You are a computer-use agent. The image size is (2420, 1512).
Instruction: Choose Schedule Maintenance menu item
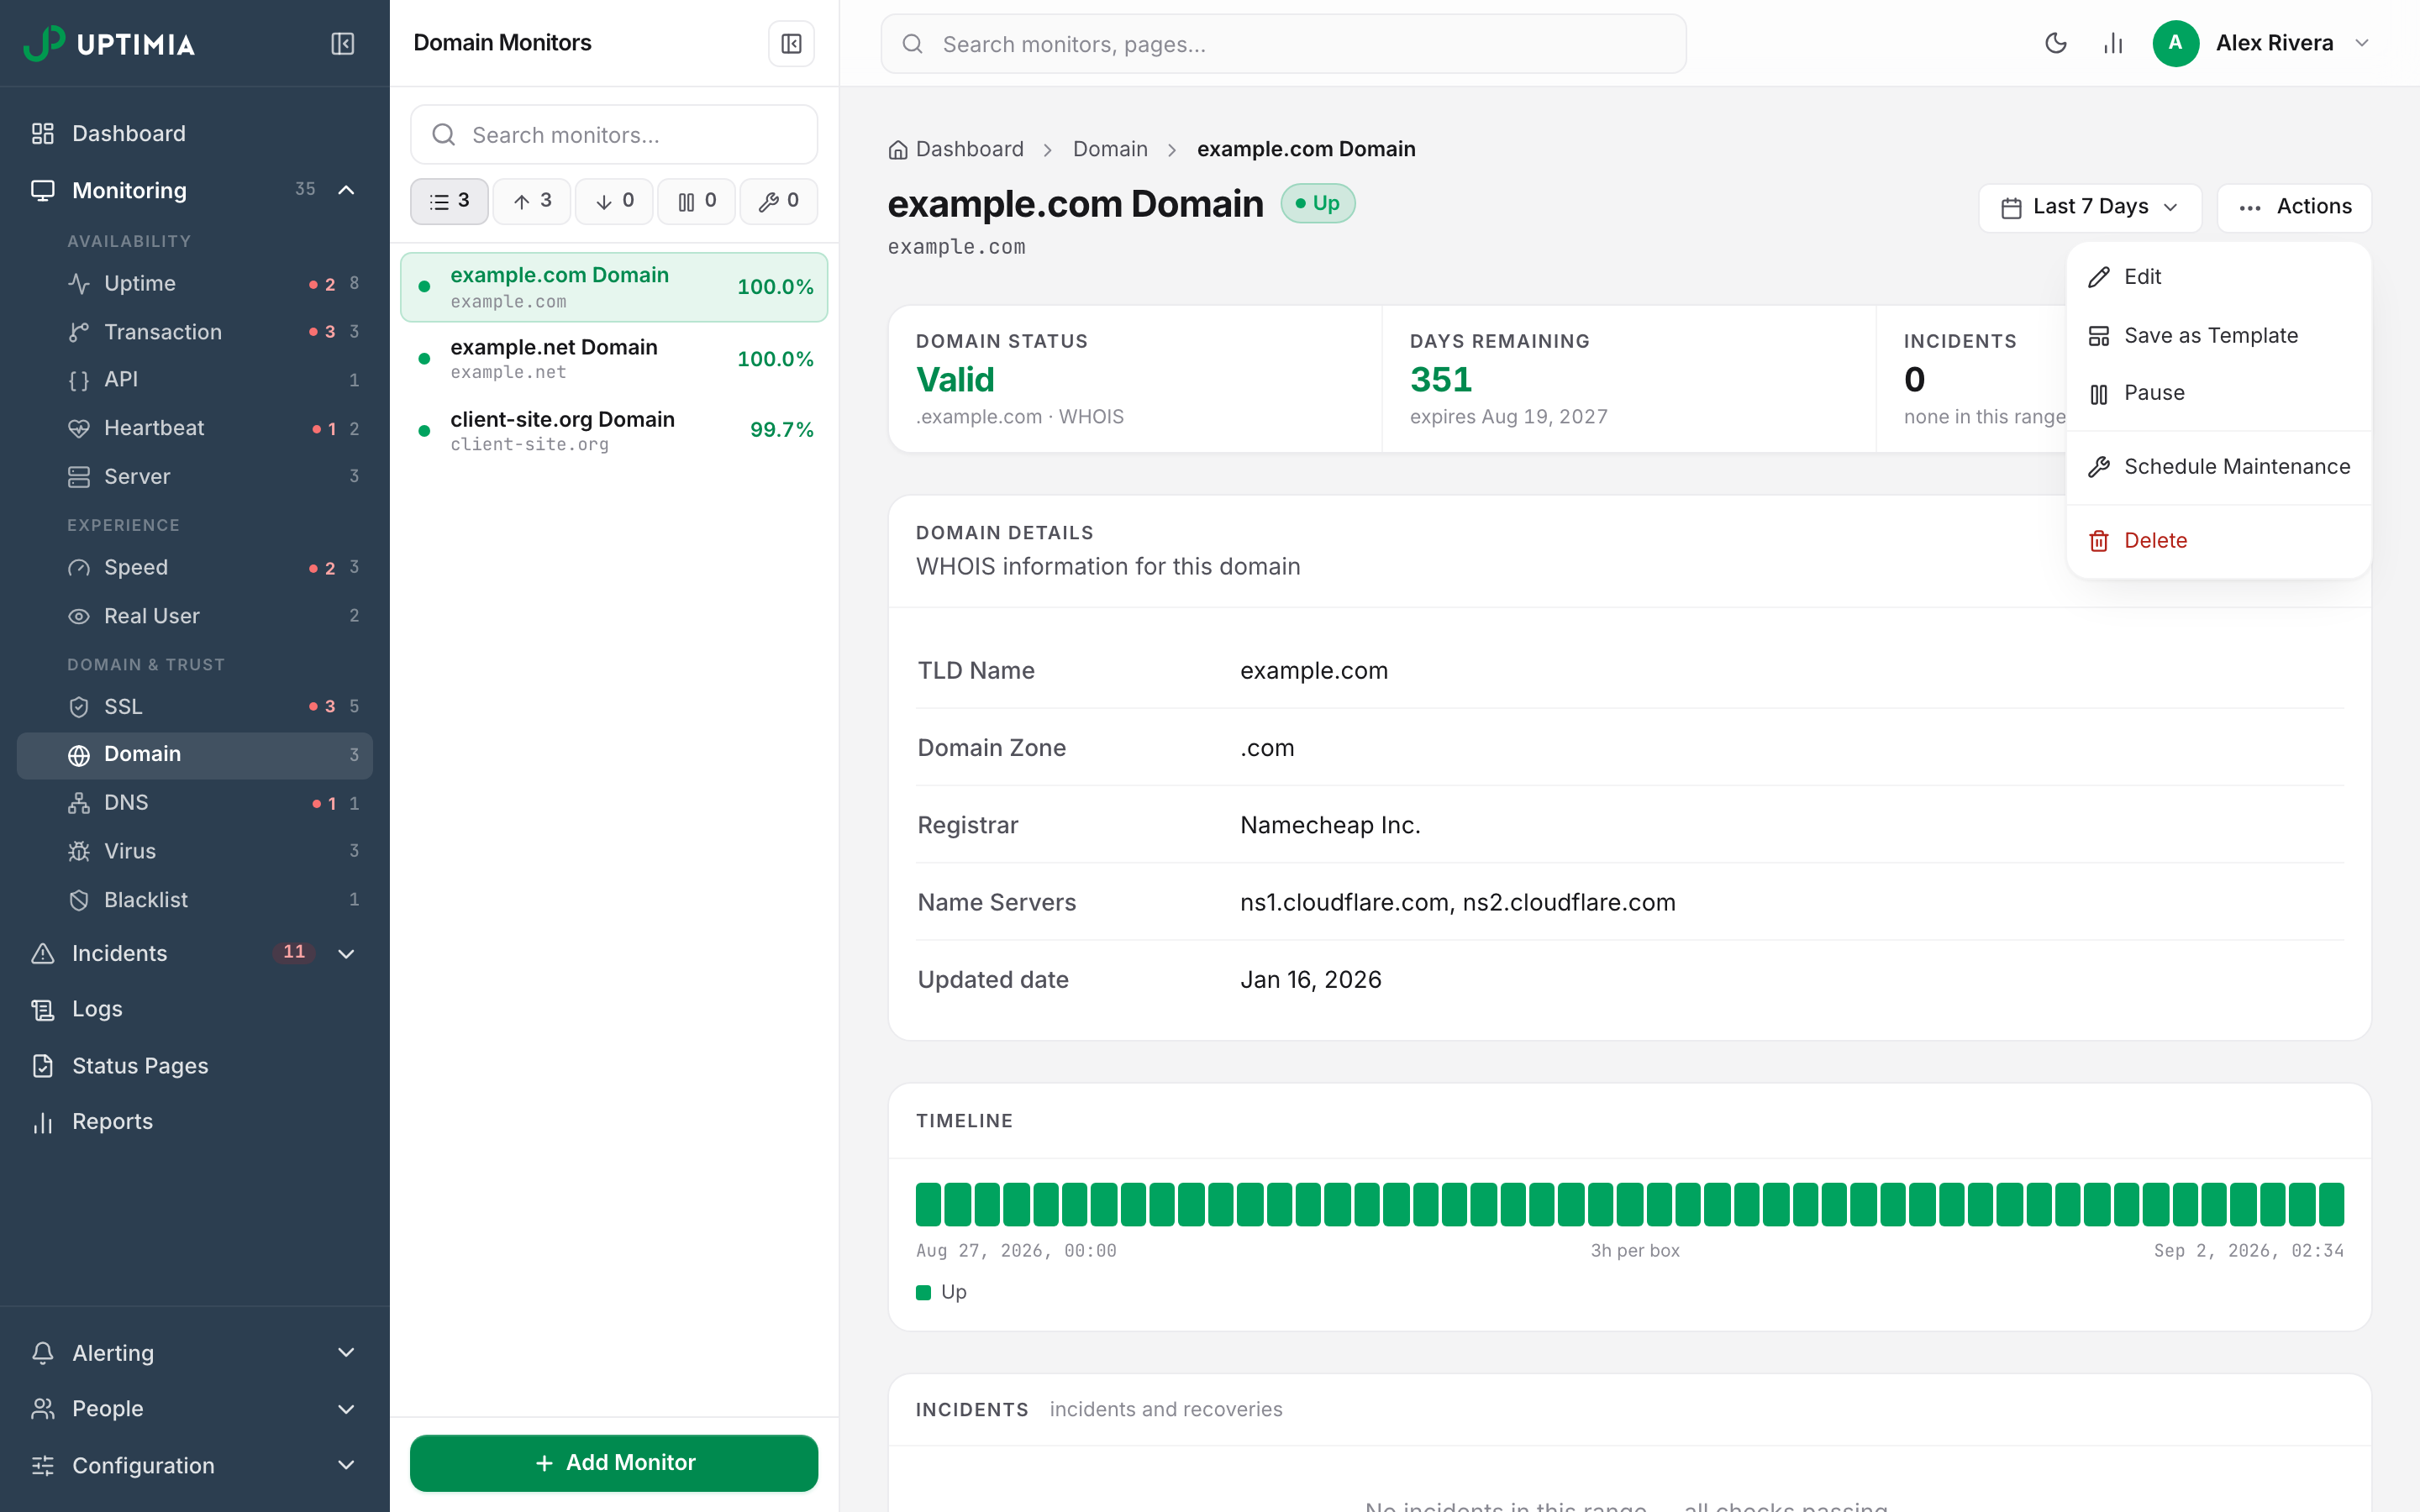tap(2218, 467)
